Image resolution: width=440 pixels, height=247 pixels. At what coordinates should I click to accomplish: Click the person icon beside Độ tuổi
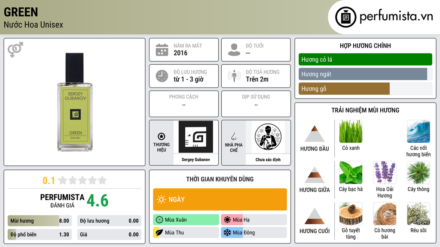[234, 50]
